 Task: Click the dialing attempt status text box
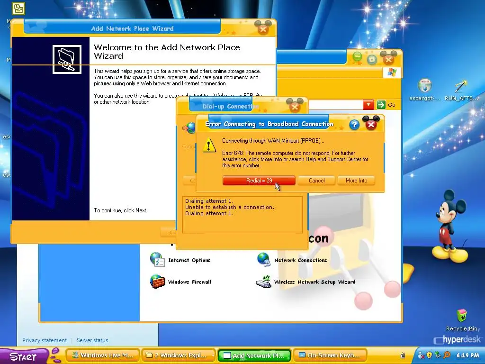(242, 215)
